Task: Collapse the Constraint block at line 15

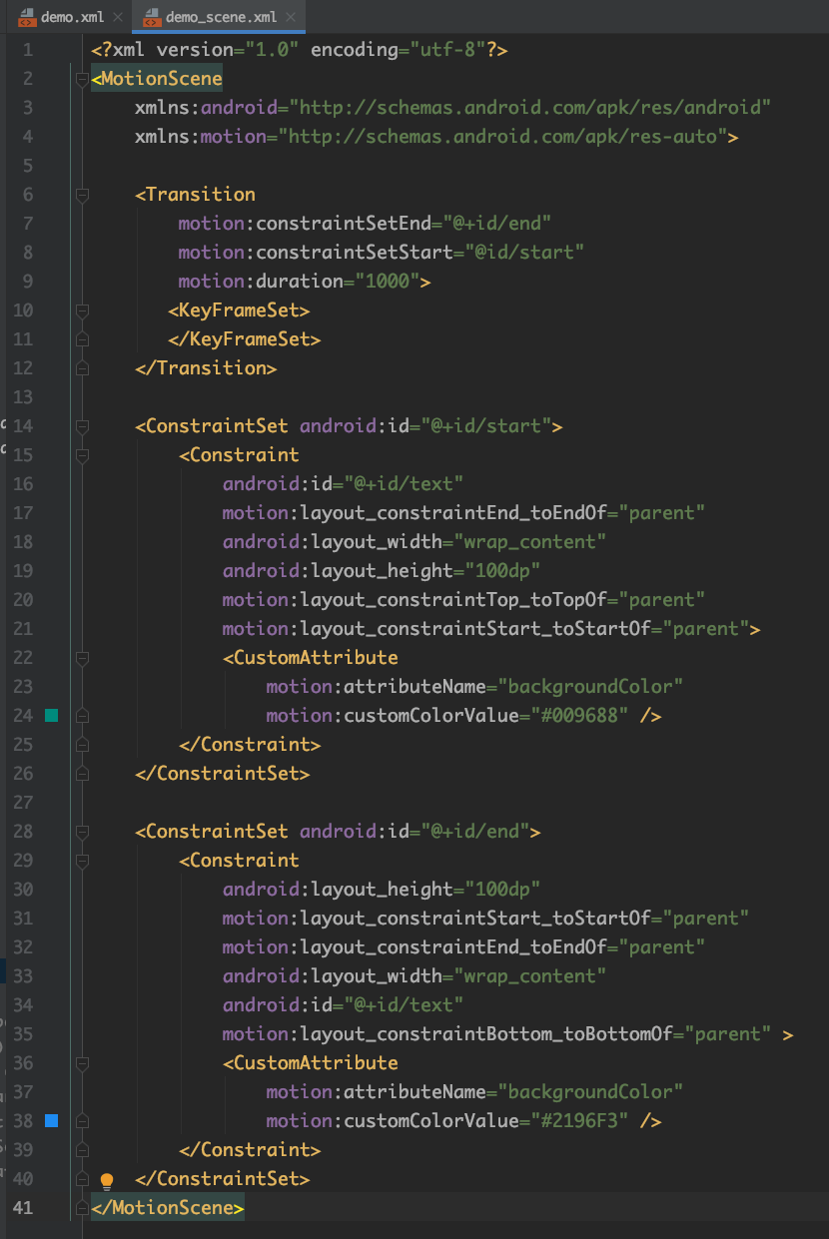Action: pyautogui.click(x=82, y=454)
